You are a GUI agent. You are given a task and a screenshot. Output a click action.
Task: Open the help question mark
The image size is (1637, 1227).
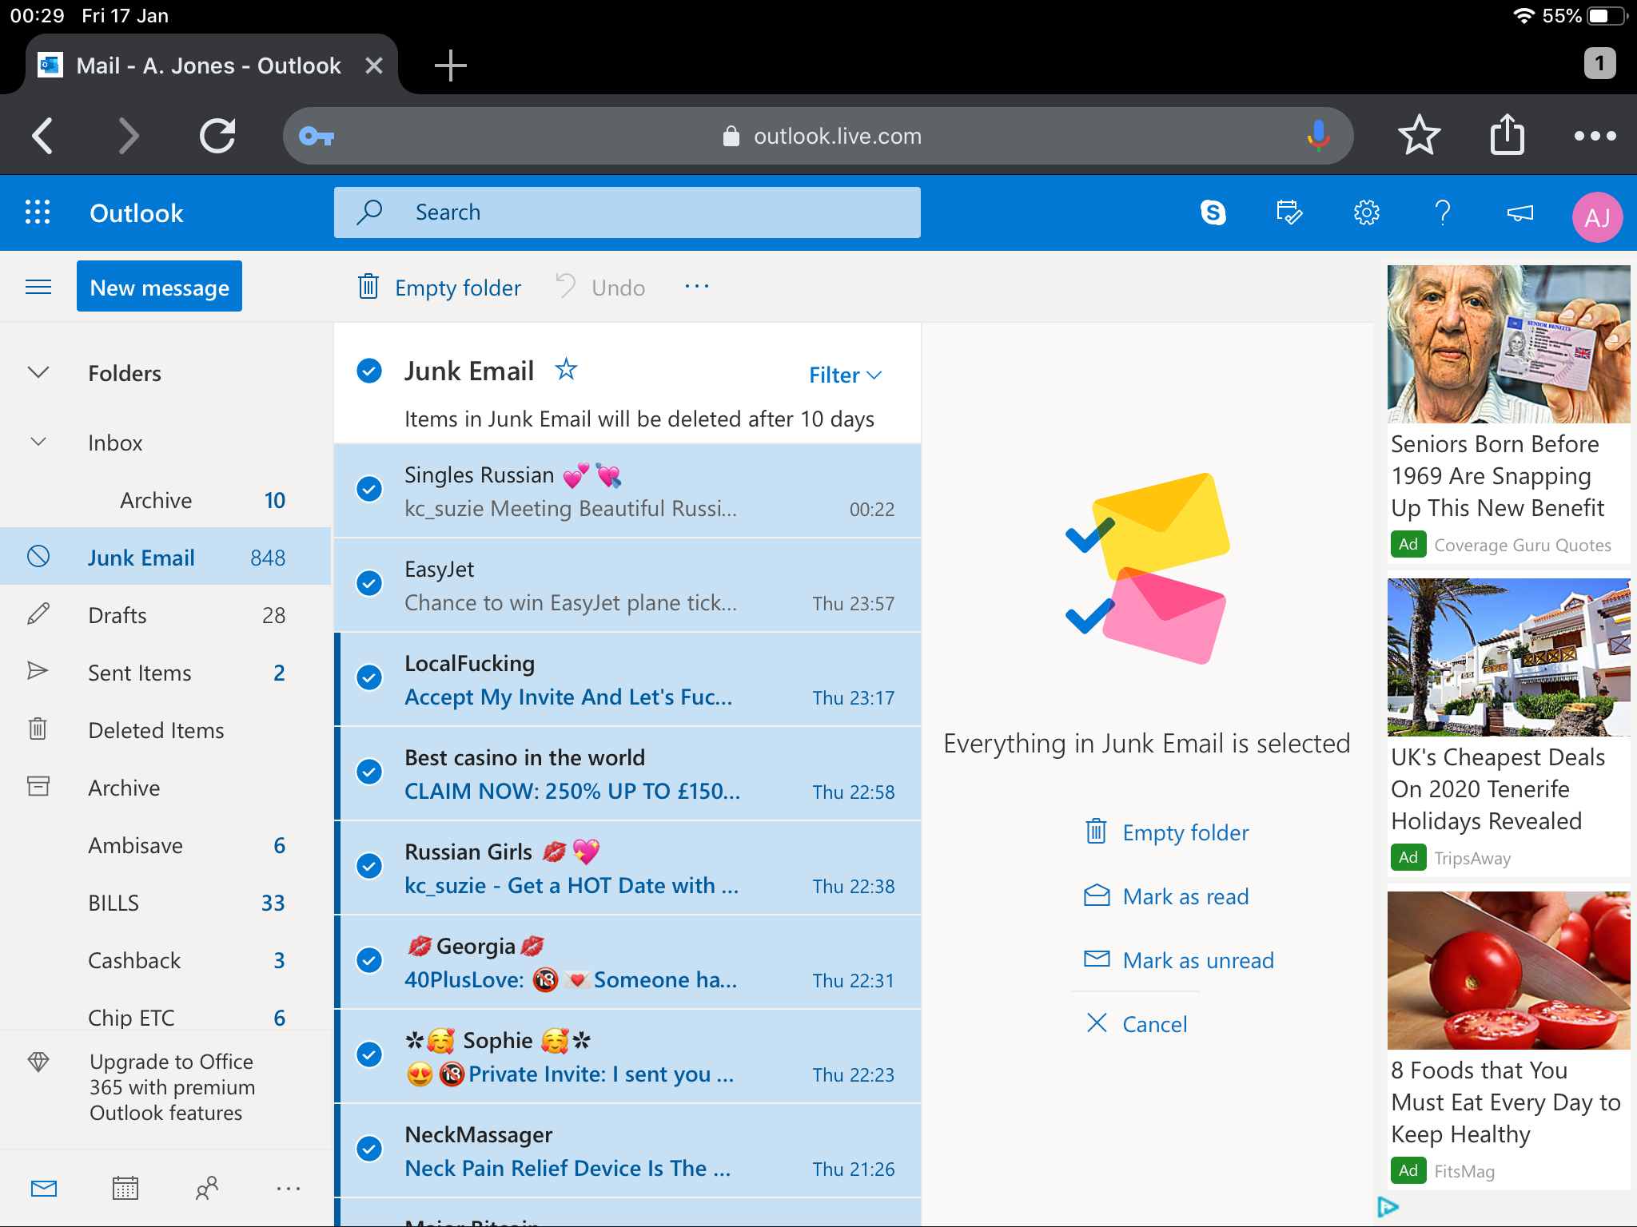pos(1443,212)
